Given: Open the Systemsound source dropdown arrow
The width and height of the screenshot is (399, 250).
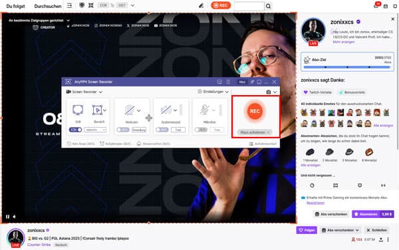Looking at the screenshot, I should [175, 110].
